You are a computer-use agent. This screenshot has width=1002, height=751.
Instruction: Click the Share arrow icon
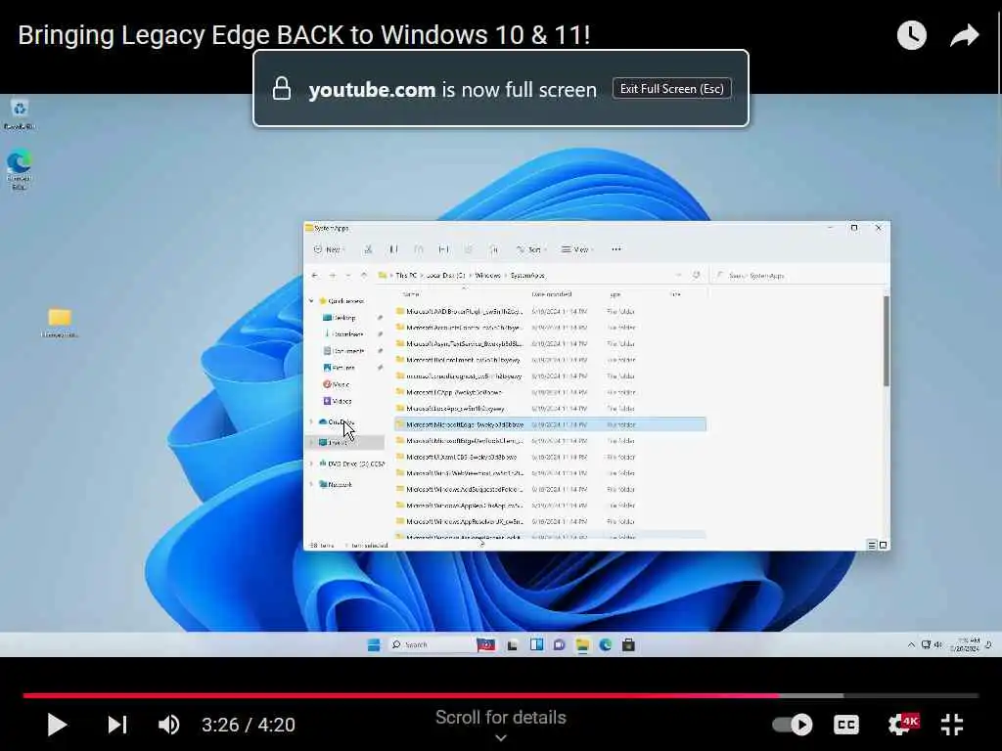tap(964, 35)
